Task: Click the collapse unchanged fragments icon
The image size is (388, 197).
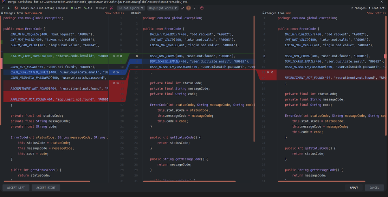Action: [x=183, y=8]
